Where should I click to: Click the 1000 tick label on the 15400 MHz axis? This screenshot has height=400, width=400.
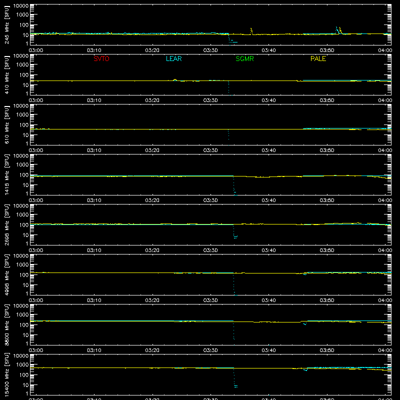click(22, 365)
